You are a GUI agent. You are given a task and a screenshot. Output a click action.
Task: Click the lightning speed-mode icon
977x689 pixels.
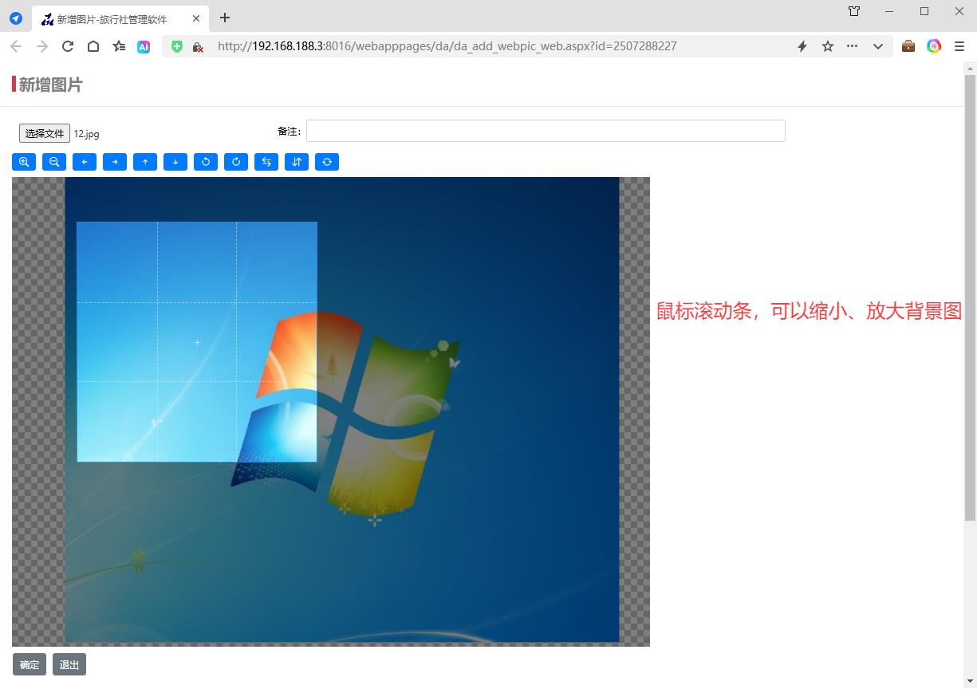tap(802, 46)
